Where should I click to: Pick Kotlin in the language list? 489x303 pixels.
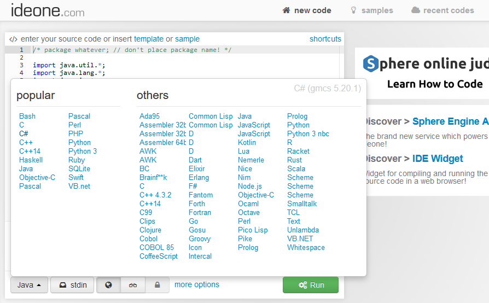[x=247, y=142]
